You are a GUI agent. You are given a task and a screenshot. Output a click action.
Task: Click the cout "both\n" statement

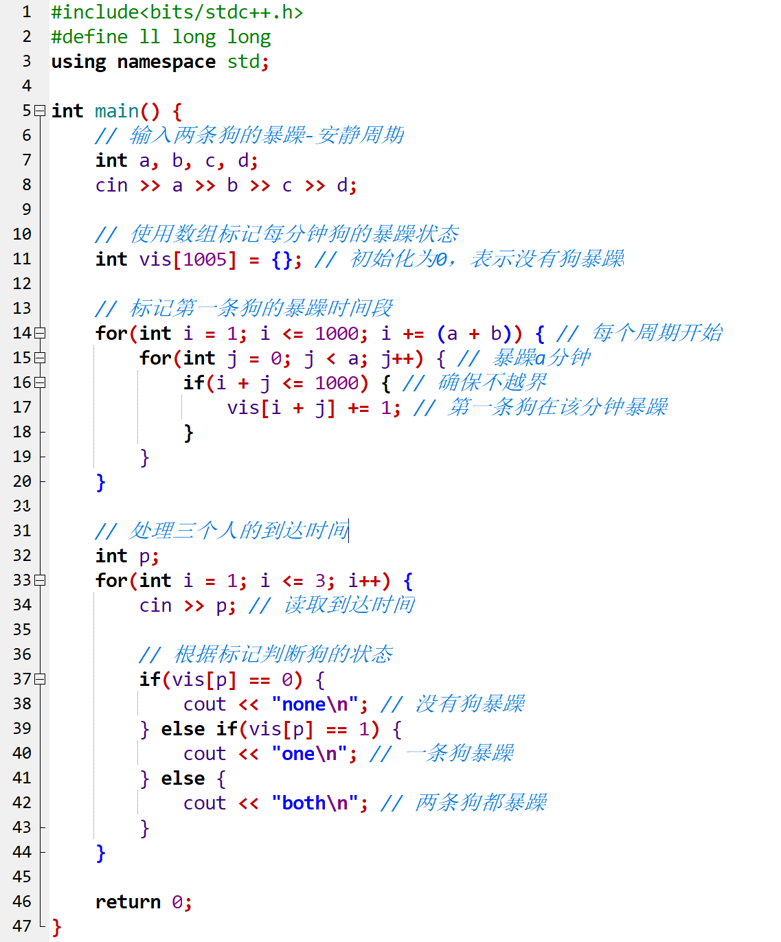[276, 803]
